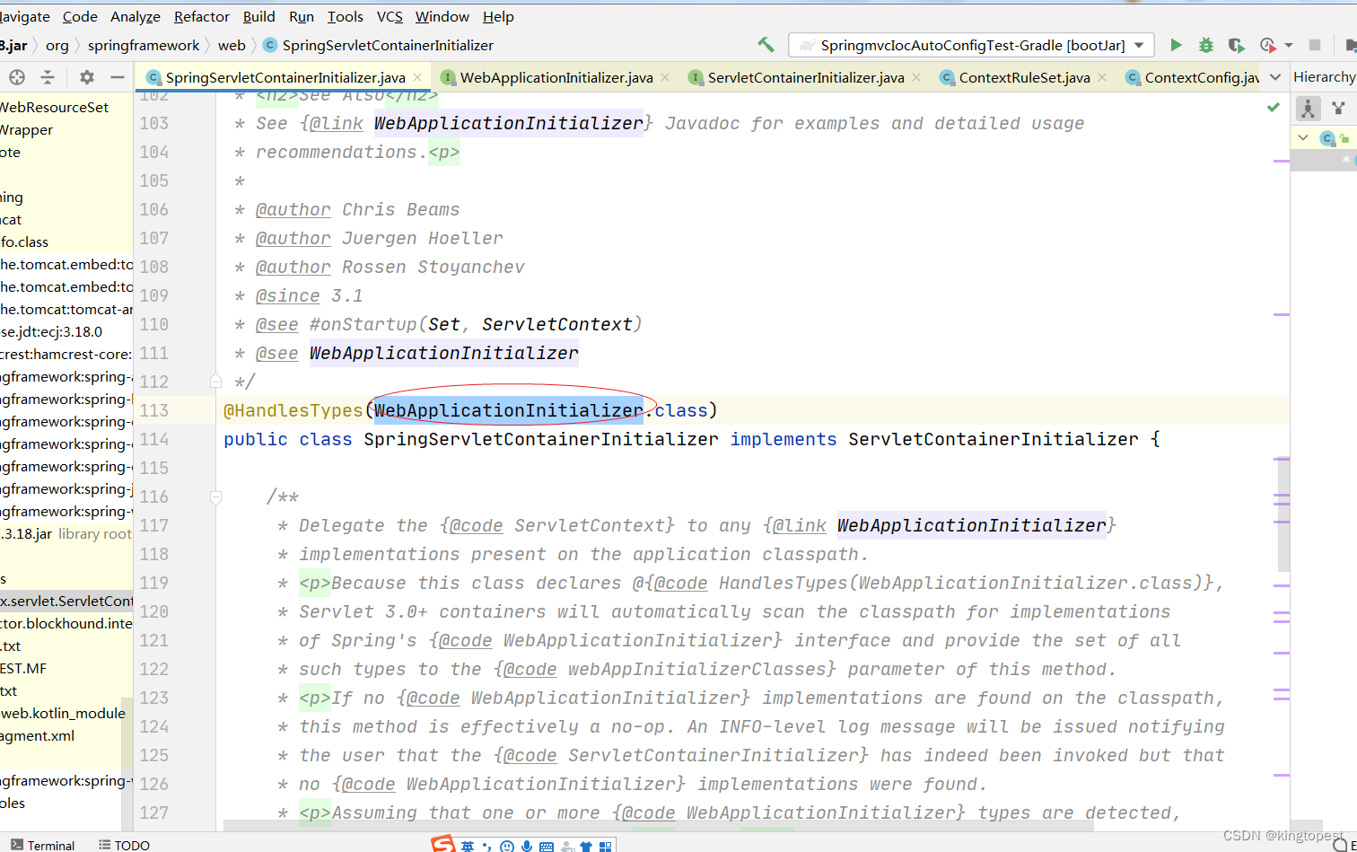Show hidden tabs with the chevron dropdown

point(1276,77)
